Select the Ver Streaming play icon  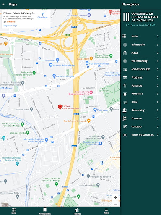[125, 61]
